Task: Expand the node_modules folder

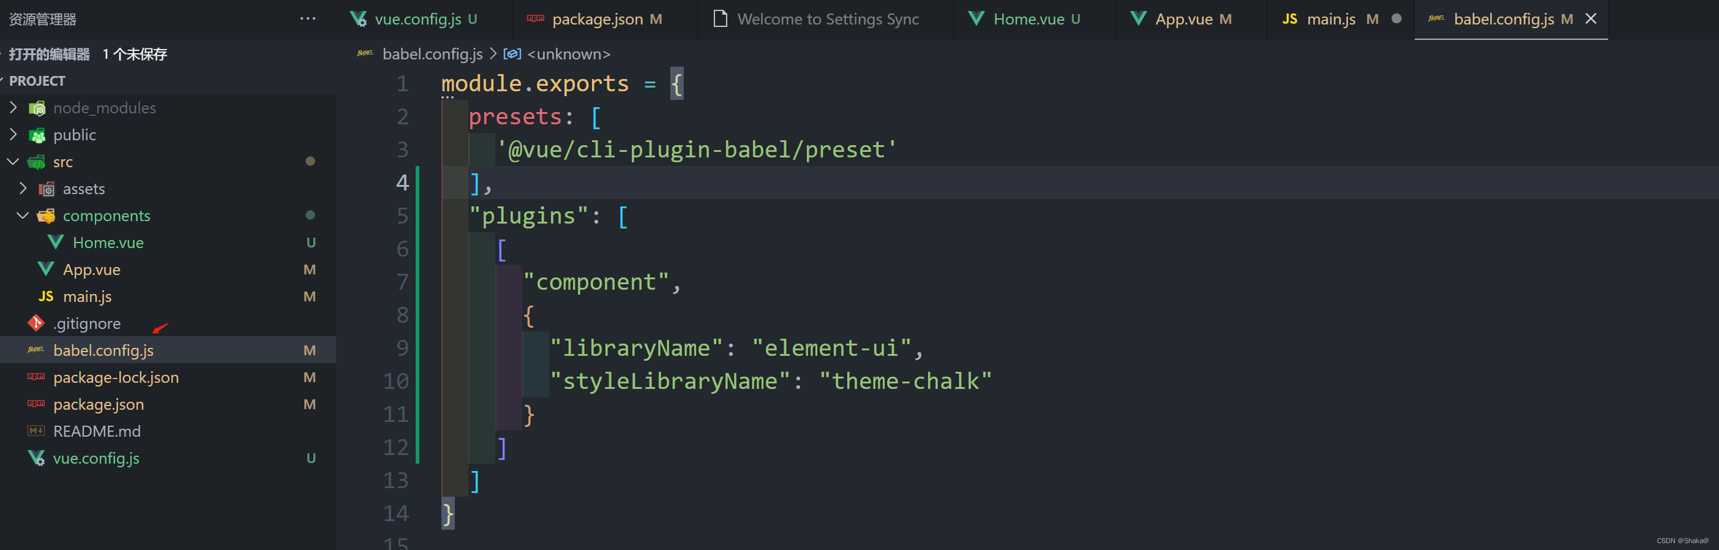Action: pos(13,107)
